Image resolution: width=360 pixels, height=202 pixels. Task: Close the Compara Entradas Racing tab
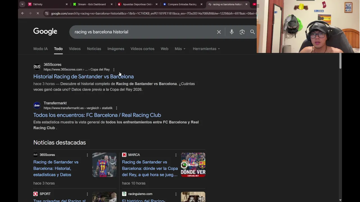[201, 4]
